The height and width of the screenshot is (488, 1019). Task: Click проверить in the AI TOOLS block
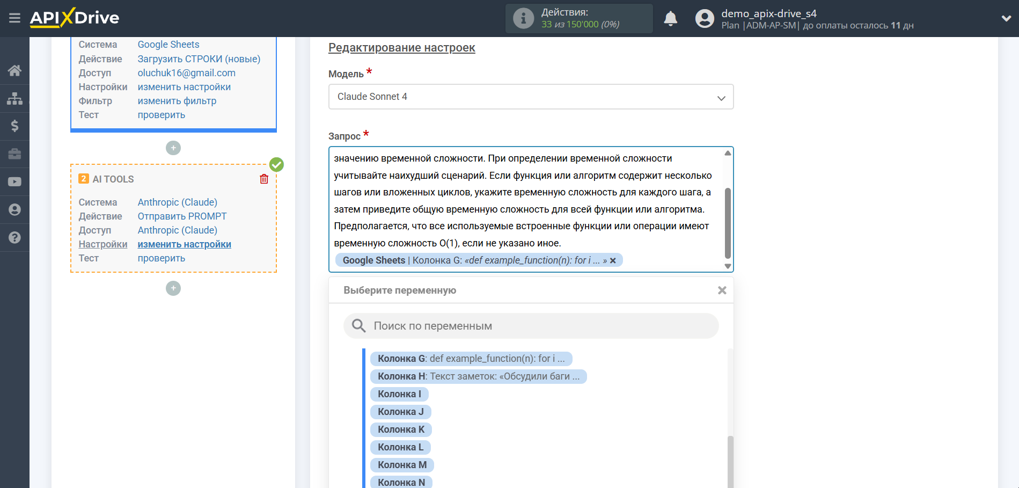coord(160,258)
